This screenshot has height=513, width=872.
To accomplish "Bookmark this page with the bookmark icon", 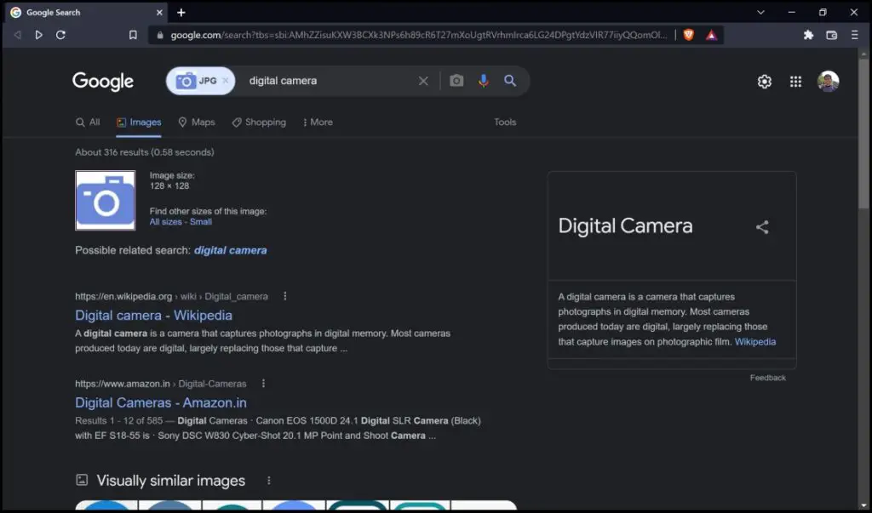I will point(133,35).
